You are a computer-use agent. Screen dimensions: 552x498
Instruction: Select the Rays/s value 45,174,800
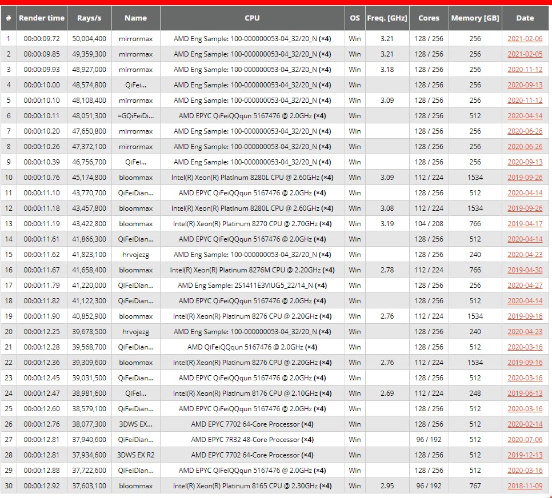tap(89, 178)
